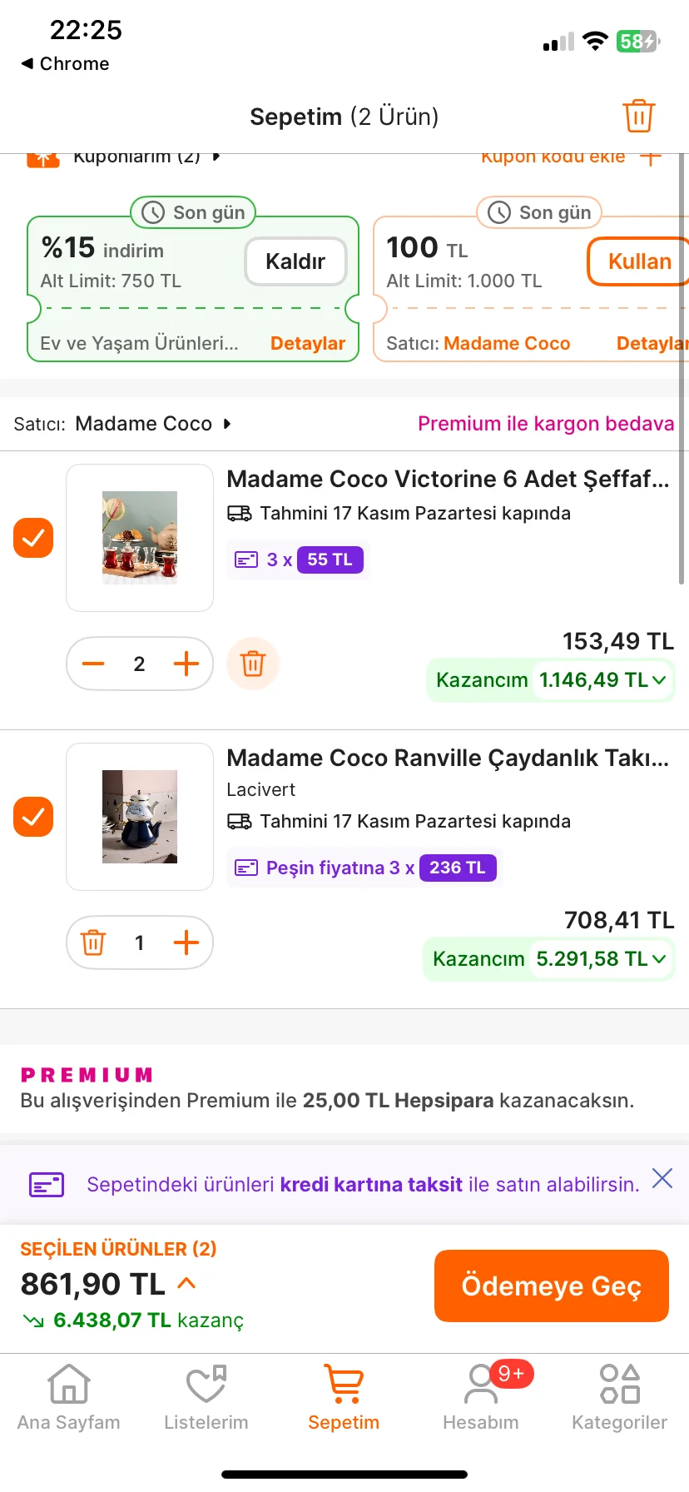
Task: Open the Kategoriler tab
Action: coord(619,1399)
